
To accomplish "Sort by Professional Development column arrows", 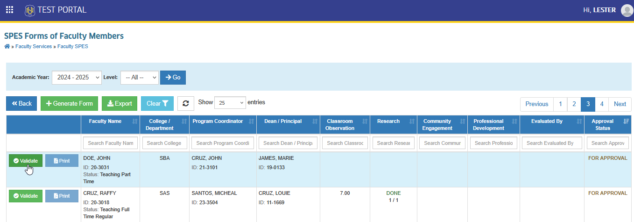I will 514,122.
